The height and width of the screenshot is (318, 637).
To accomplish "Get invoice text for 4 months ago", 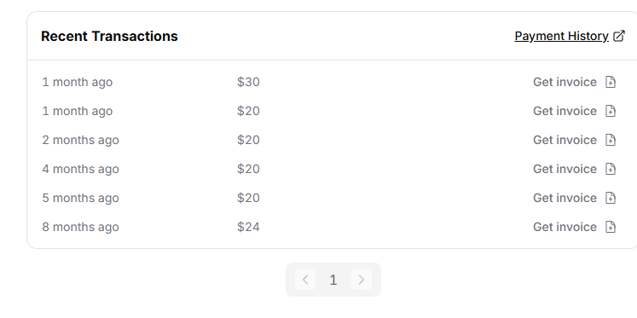I will 565,169.
